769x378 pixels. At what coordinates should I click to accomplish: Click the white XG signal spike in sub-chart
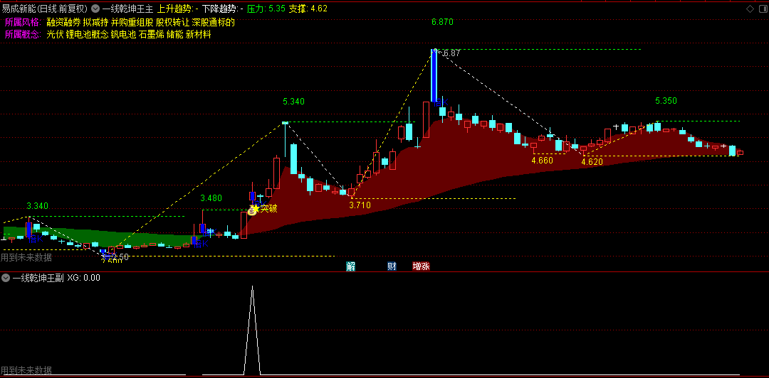pos(252,330)
